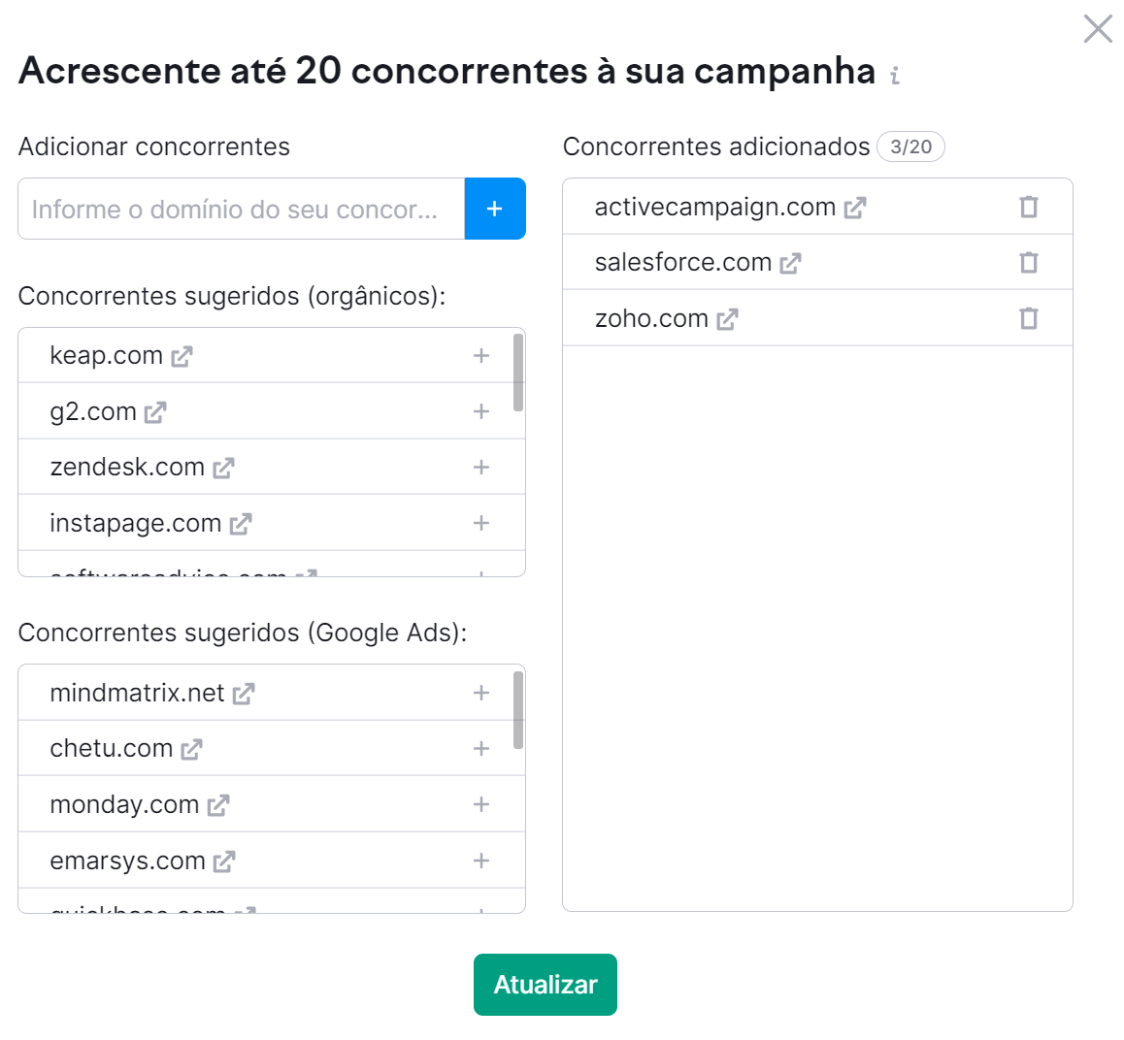1124x1040 pixels.
Task: Remove zoho.com from added competitors
Action: click(1029, 317)
